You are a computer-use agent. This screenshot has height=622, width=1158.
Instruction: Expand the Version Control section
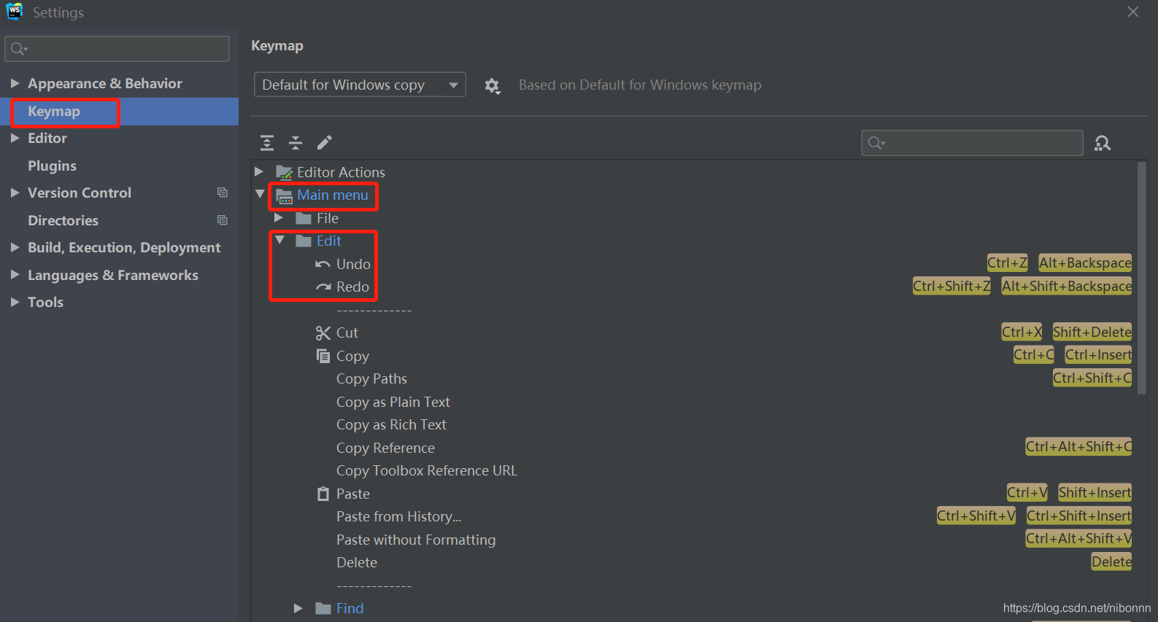[x=15, y=193]
